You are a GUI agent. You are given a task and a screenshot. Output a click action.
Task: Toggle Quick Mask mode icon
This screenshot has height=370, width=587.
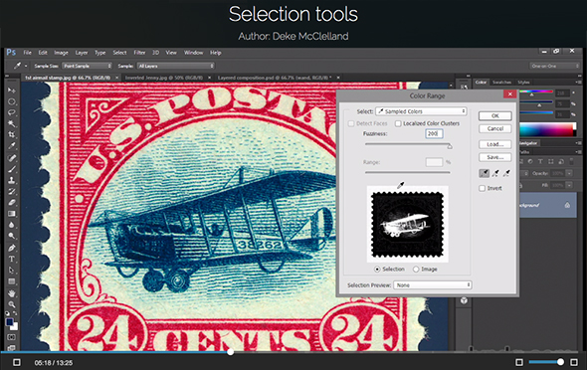pos(12,337)
